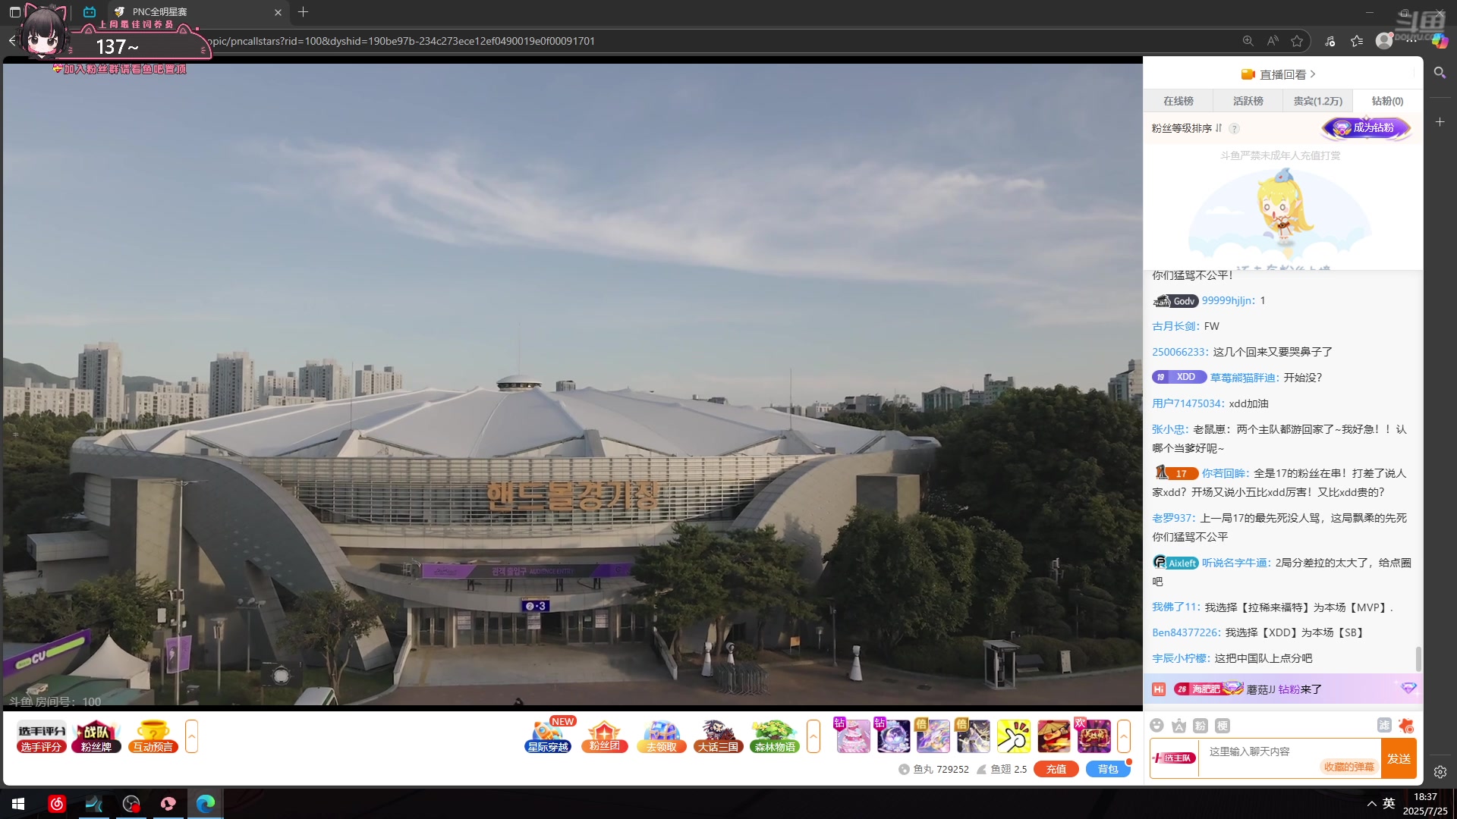Screen dimensions: 1457x819
Task: Show hidden tray icons chevron
Action: point(1371,804)
